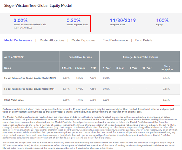This screenshot has width=182, height=150.
Task: Click the MP 3-Month value -5.96%
Action: (79, 89)
